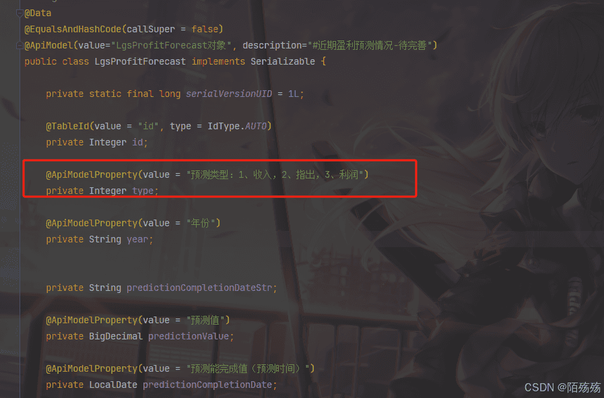Click IdType.AUTO constant
The image size is (604, 398).
[x=237, y=127]
